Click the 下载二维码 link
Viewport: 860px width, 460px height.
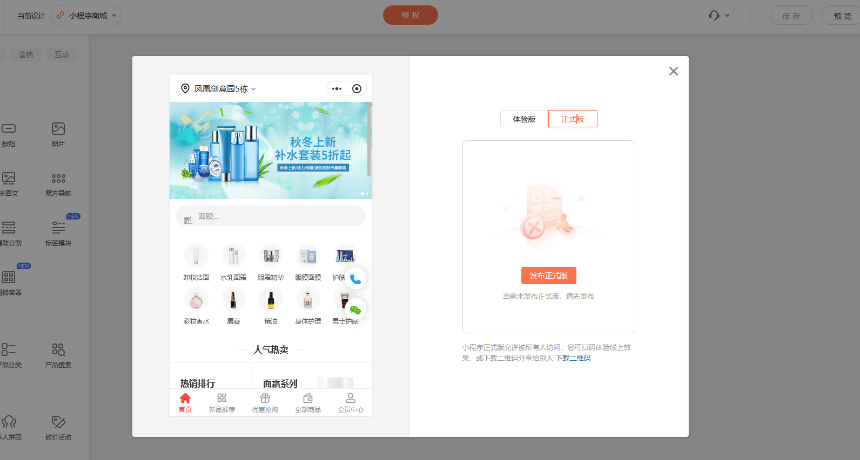[573, 358]
